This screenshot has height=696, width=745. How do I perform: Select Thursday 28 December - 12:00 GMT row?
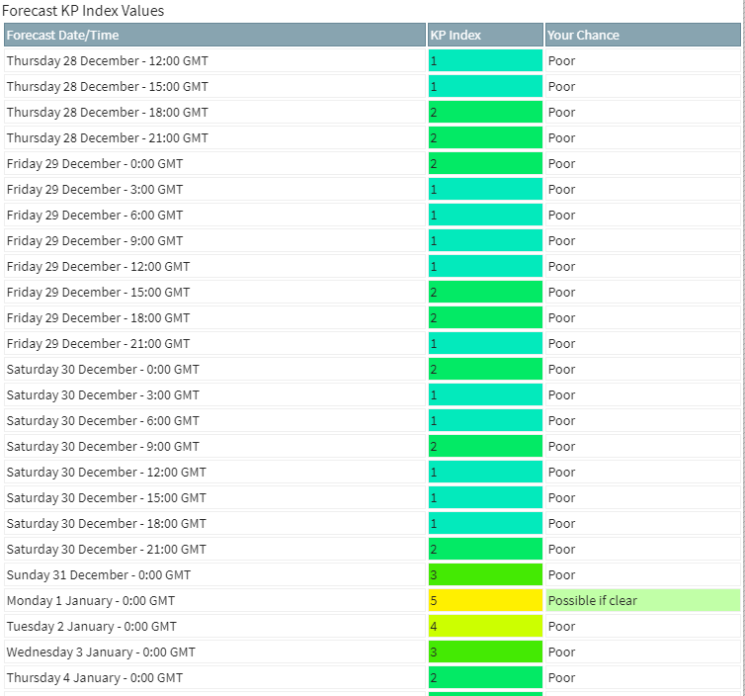[372, 61]
